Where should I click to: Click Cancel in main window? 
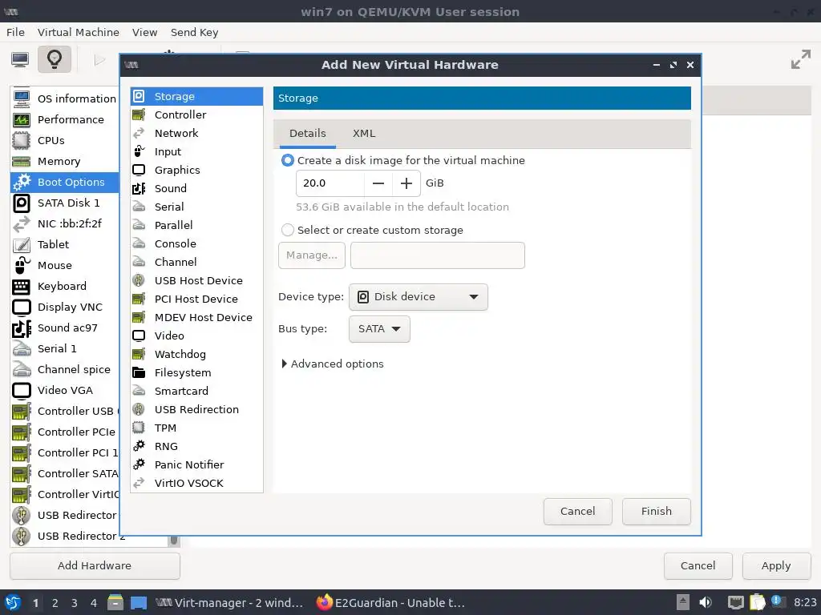(698, 566)
